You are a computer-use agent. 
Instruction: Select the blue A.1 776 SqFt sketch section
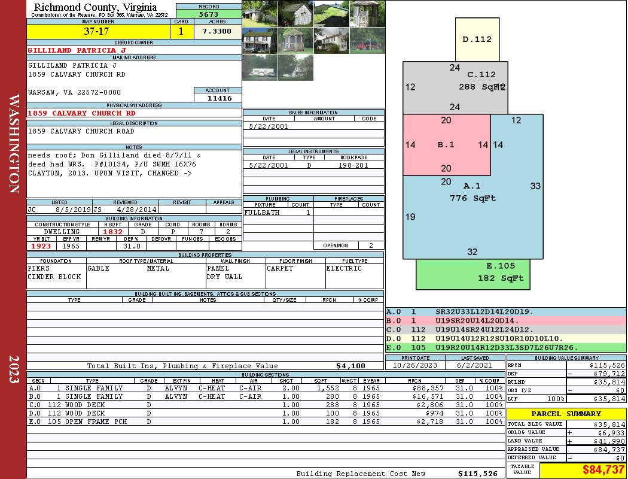pos(472,217)
